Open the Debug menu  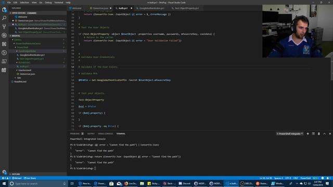pos(48,3)
